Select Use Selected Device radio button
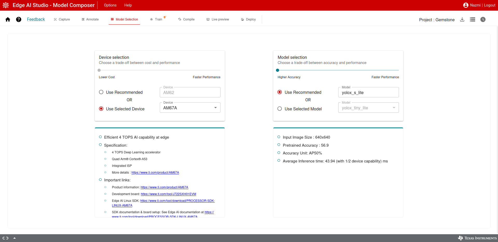 (101, 109)
